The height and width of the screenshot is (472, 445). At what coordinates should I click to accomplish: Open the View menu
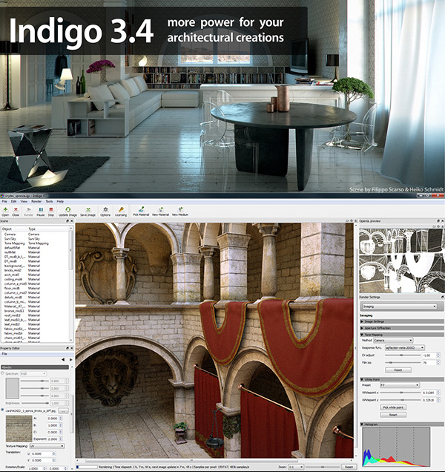pos(24,201)
